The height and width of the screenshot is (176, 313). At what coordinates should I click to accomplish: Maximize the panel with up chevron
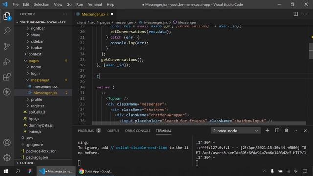tap(296, 131)
